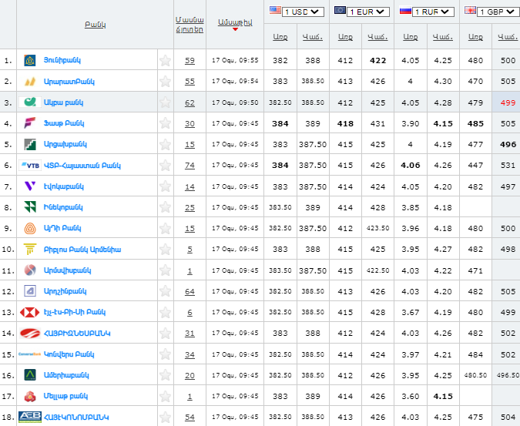
Task: Sort by GBP Առք buy header
Action: click(x=475, y=37)
